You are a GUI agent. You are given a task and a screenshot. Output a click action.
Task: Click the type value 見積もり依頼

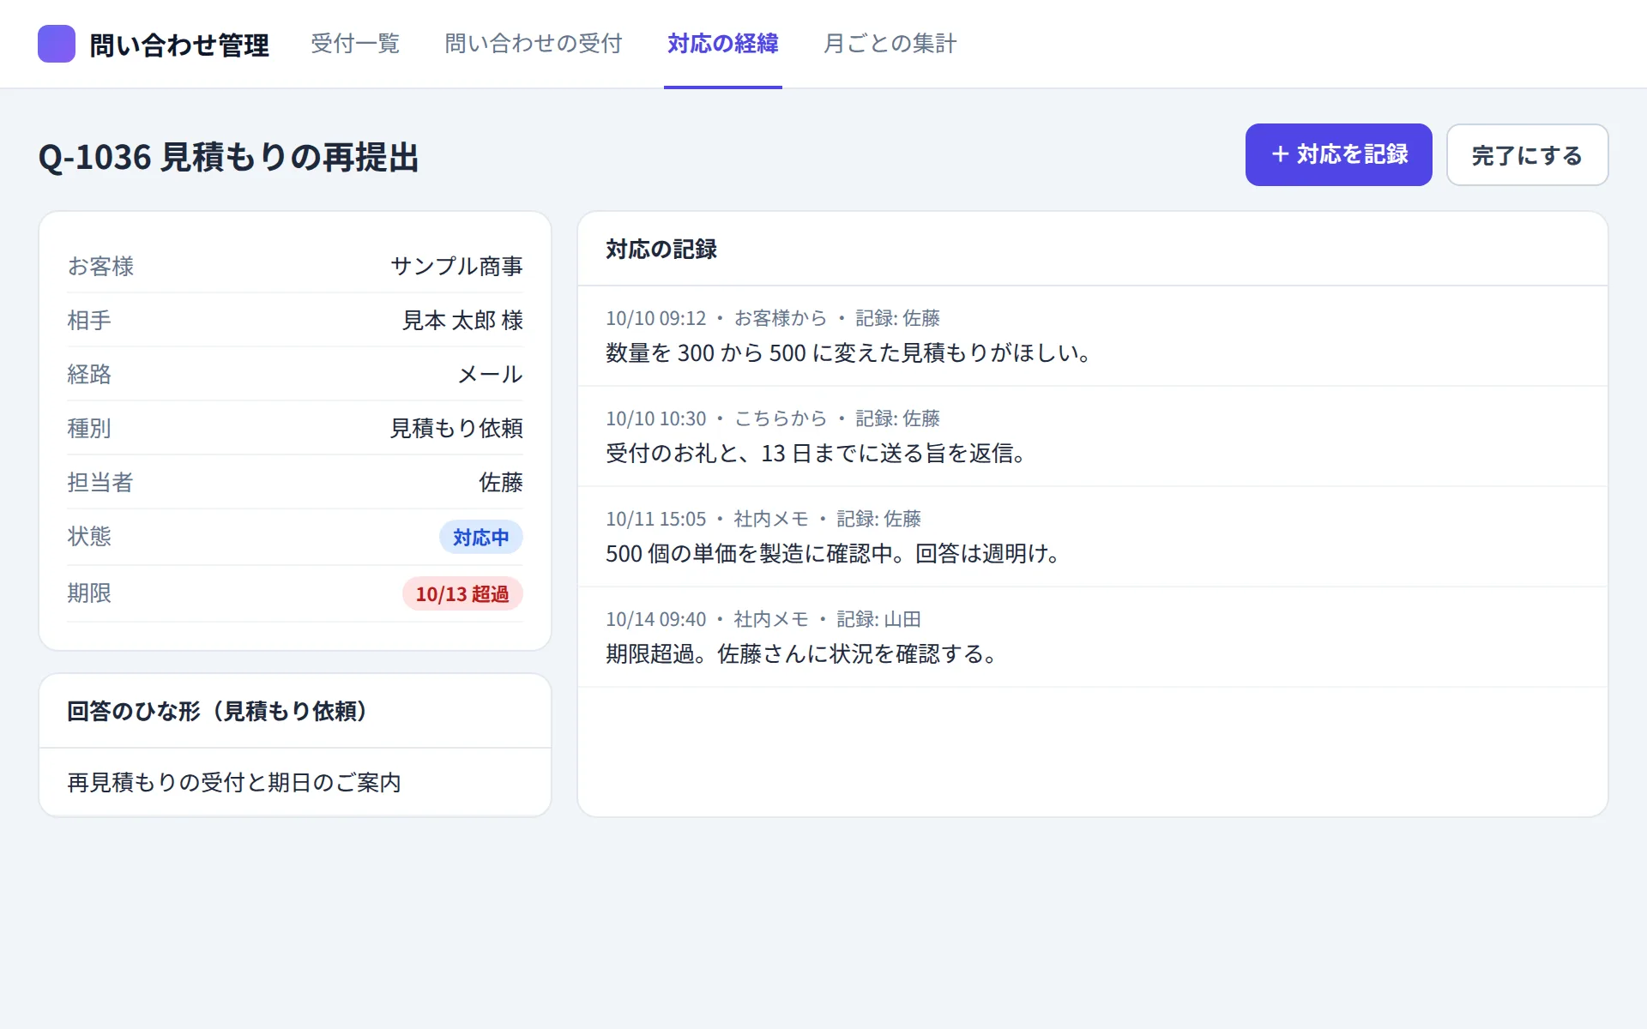pos(456,429)
